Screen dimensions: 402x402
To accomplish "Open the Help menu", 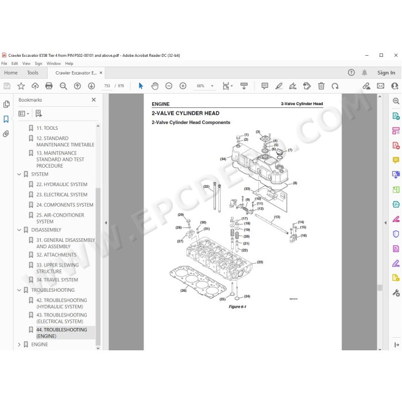I will tap(69, 63).
